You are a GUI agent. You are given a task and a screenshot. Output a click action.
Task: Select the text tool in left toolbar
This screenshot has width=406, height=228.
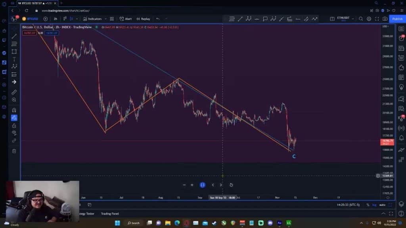click(14, 59)
